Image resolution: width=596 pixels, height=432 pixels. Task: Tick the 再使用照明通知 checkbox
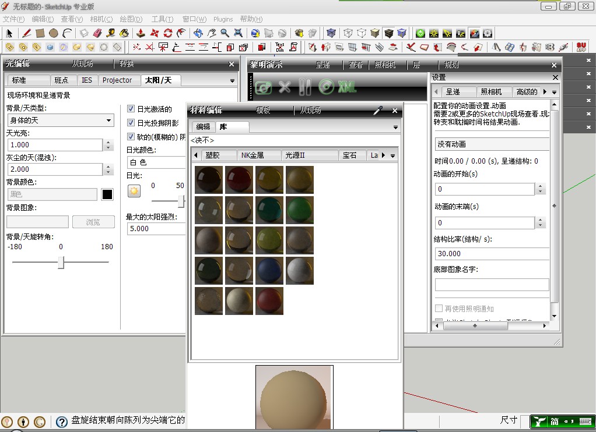[439, 308]
